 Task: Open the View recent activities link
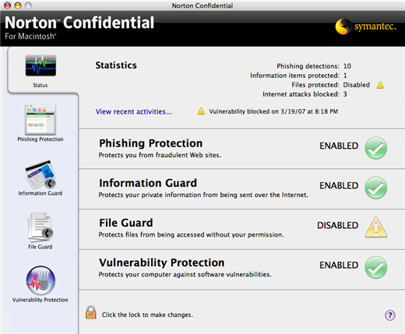[x=134, y=111]
